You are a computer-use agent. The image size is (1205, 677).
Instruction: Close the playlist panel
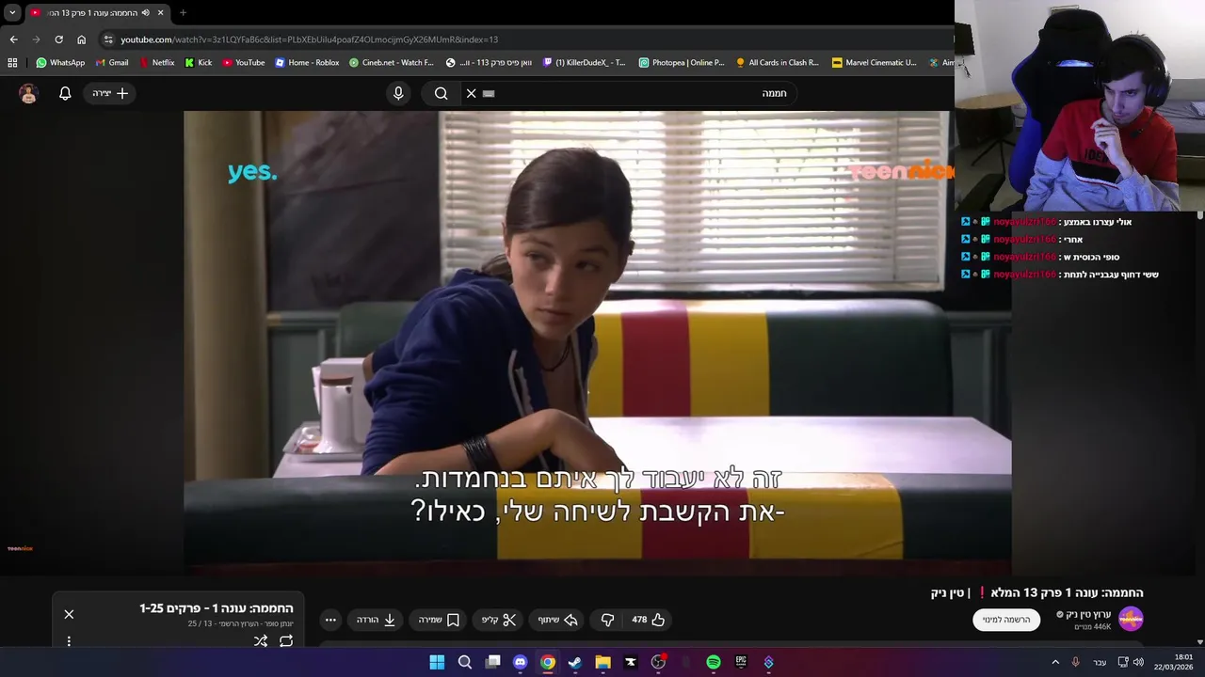(x=69, y=614)
